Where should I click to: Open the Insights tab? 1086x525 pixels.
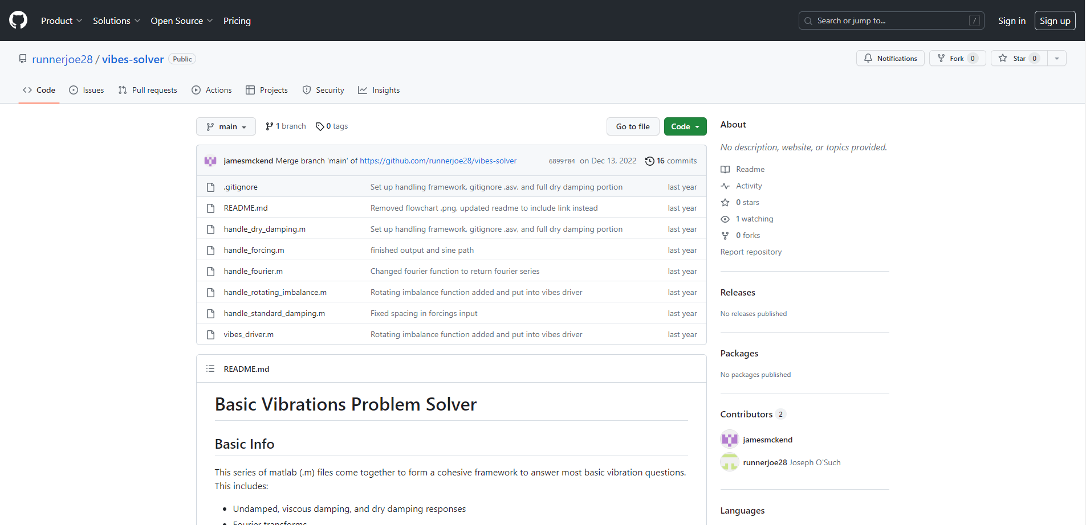[379, 90]
